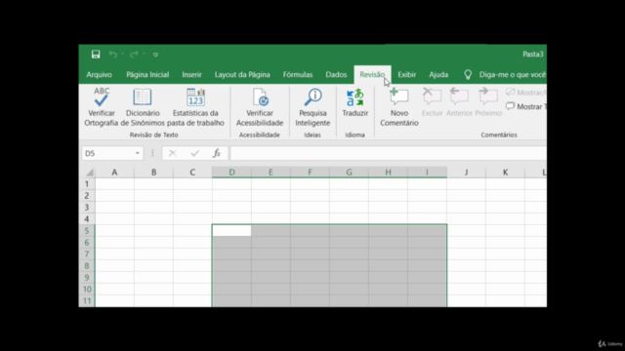The width and height of the screenshot is (625, 351).
Task: Select column B header
Action: click(153, 173)
